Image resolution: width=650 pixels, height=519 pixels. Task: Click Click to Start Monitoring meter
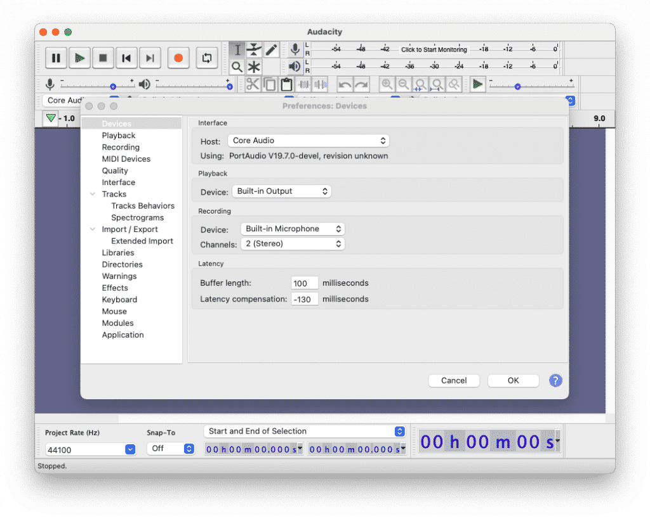pyautogui.click(x=434, y=49)
